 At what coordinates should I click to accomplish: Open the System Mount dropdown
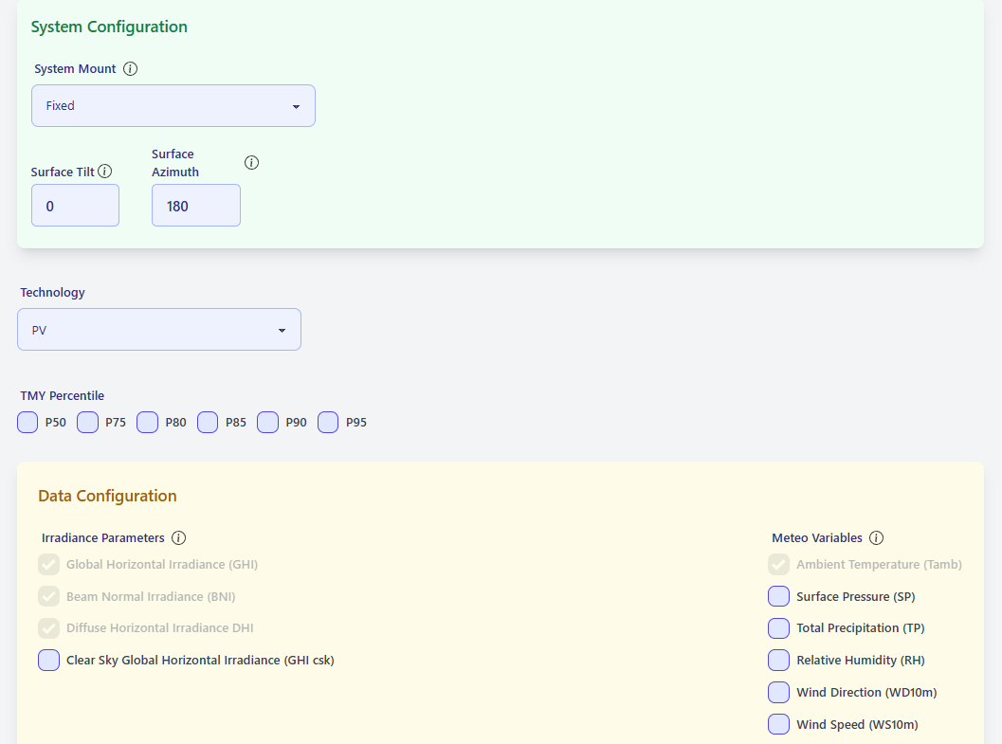(x=173, y=106)
